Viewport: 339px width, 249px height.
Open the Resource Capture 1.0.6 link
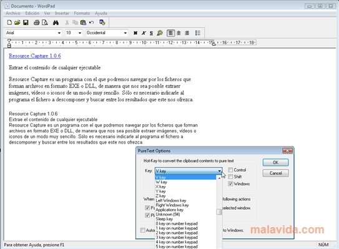[35, 56]
